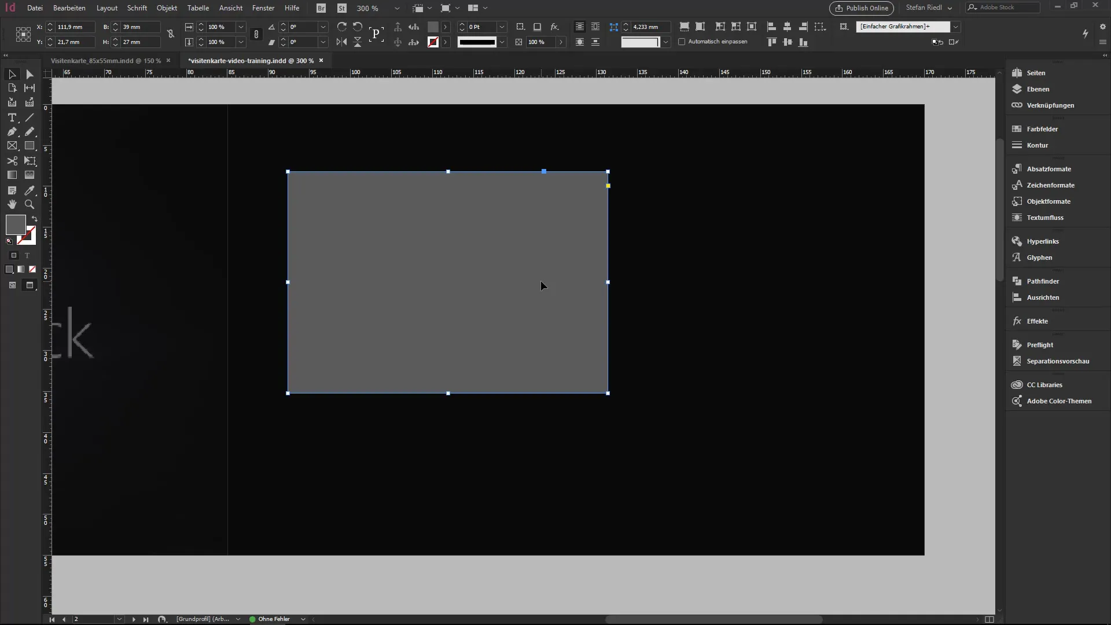Select the Zoom tool
1111x625 pixels.
(30, 204)
